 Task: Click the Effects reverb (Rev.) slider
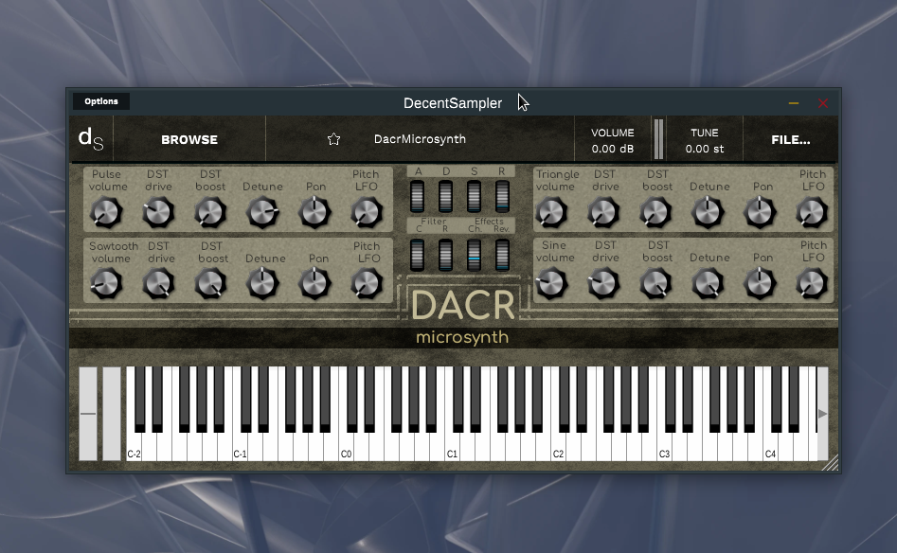click(502, 255)
